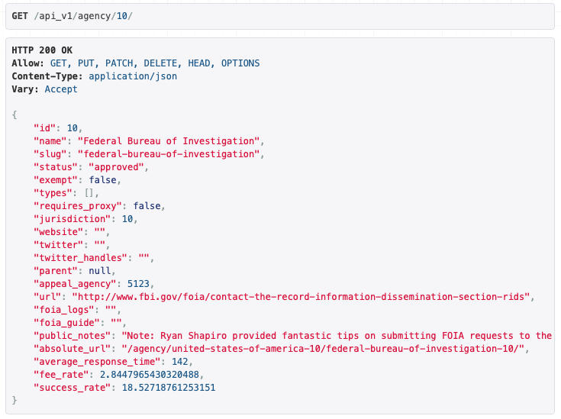The image size is (561, 419).
Task: Click the "average_response_time" key
Action: point(97,362)
